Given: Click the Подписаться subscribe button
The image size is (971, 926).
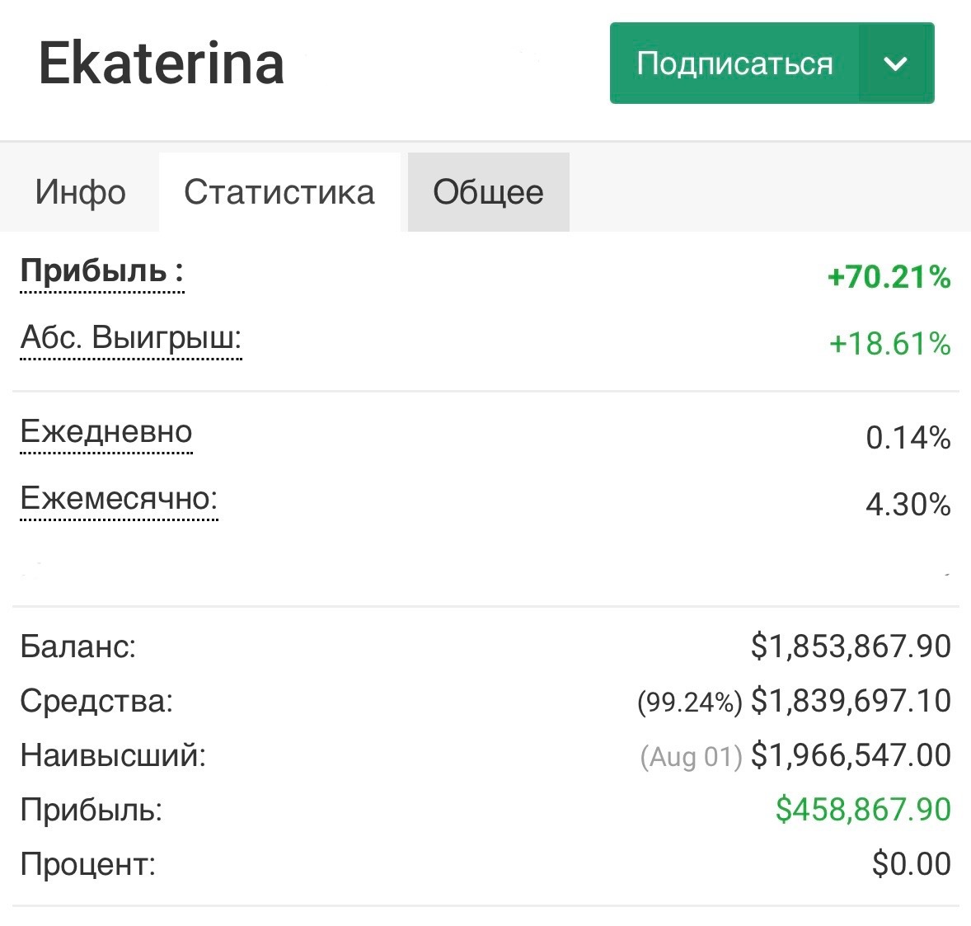Looking at the screenshot, I should coord(734,63).
